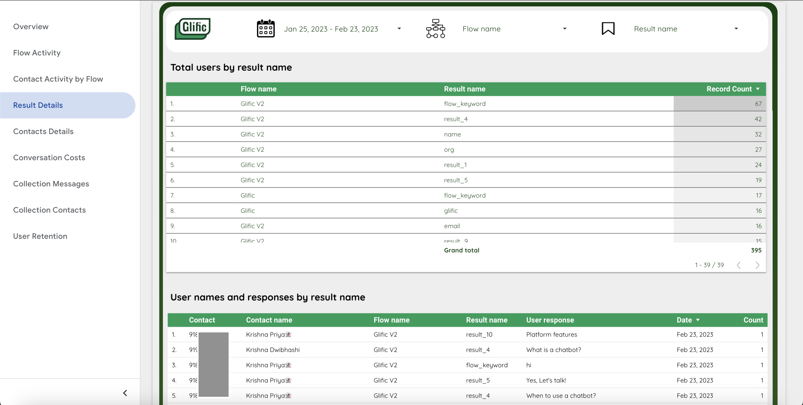Click the Glific logo
The image size is (803, 405).
click(192, 29)
